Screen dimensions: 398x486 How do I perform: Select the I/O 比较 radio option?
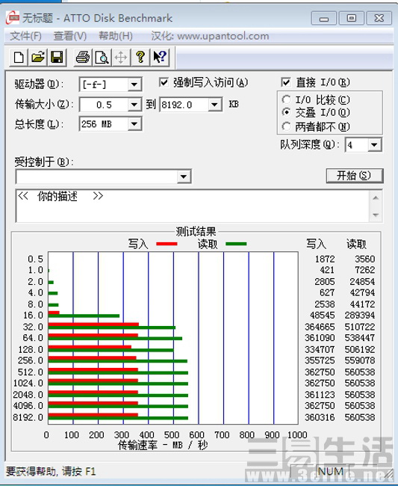pos(286,99)
